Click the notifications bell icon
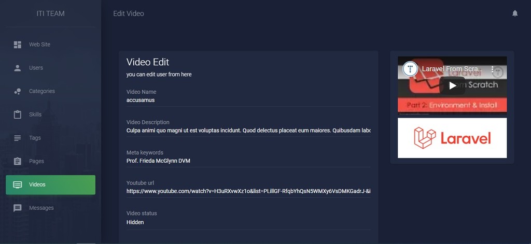The width and height of the screenshot is (531, 244). [515, 13]
